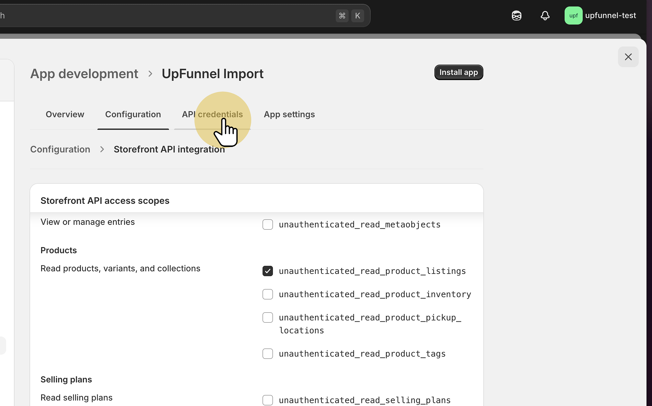Click the K shortcut key badge
Screen dimensions: 652x406
pyautogui.click(x=357, y=16)
